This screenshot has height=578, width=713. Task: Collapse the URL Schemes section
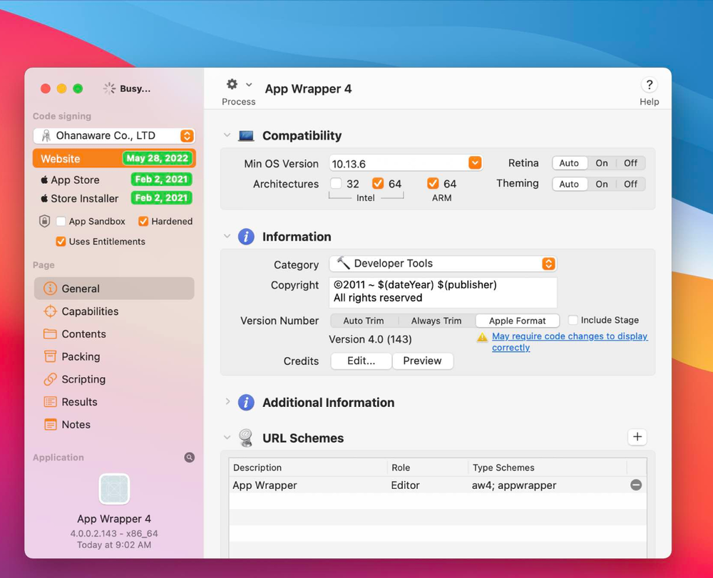(x=227, y=438)
